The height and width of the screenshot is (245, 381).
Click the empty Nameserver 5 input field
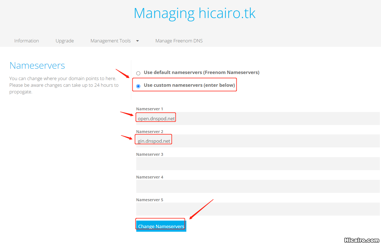click(x=258, y=209)
